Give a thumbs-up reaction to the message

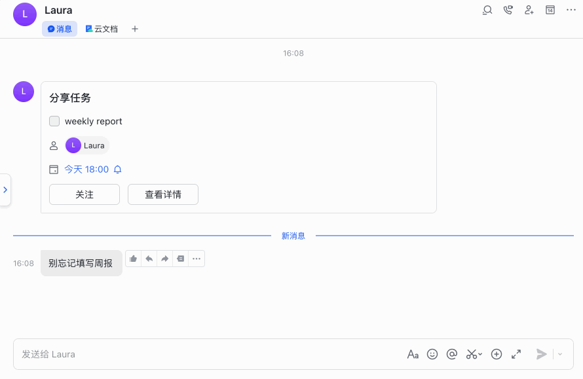point(134,259)
